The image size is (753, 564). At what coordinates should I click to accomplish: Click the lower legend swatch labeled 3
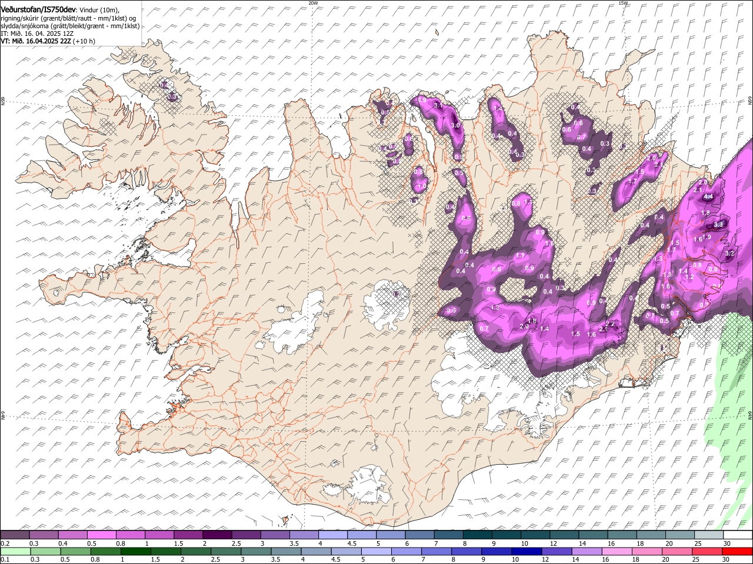256,551
